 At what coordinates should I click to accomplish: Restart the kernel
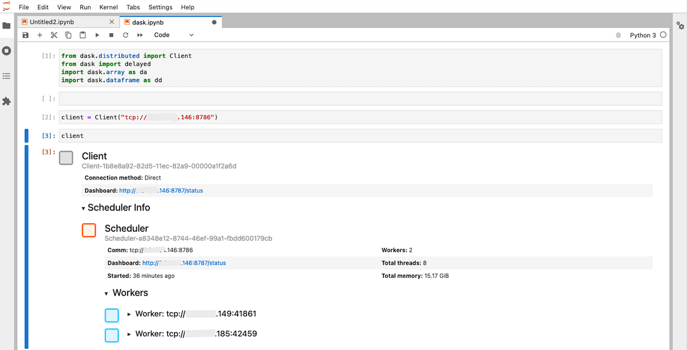[125, 35]
